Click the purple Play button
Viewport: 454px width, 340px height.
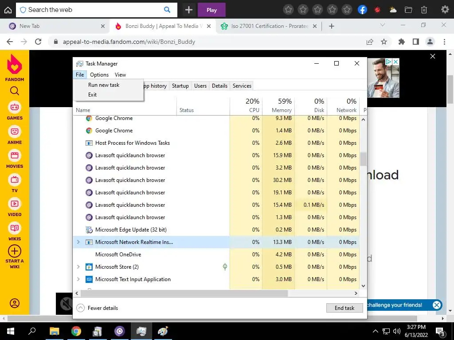coord(211,10)
